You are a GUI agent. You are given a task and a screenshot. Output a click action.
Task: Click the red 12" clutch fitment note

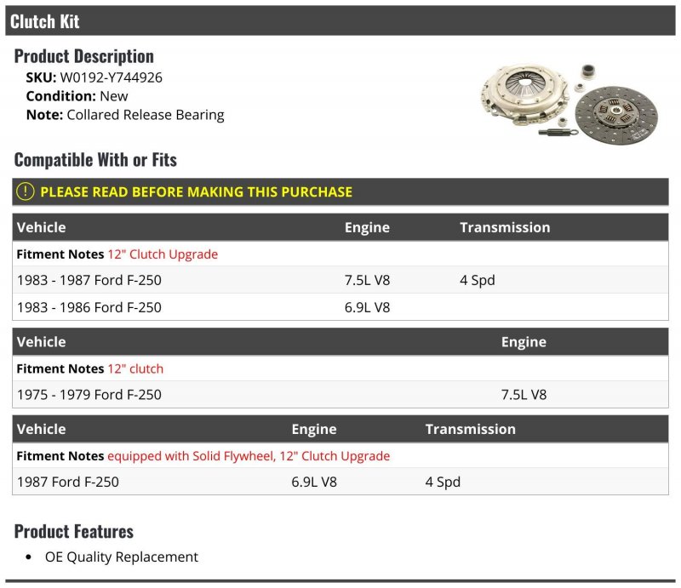click(135, 368)
